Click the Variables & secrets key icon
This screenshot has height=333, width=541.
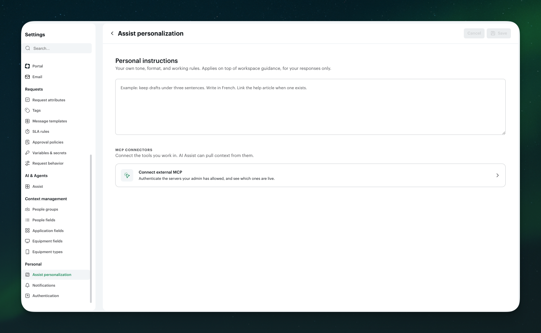[27, 153]
